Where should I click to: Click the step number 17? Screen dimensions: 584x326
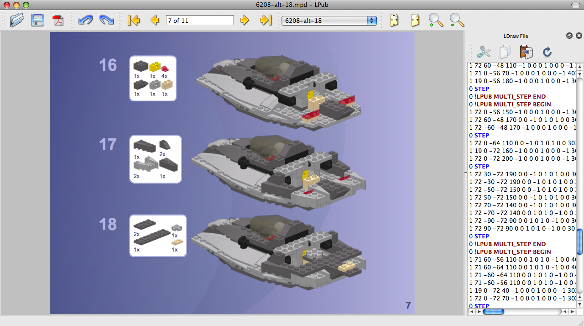[x=108, y=145]
